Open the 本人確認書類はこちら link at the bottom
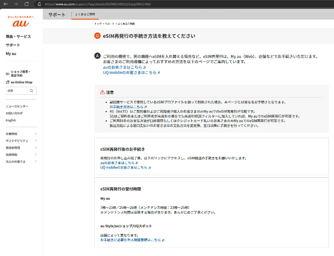Image resolution: width=334 pixels, height=256 pixels. point(131,240)
